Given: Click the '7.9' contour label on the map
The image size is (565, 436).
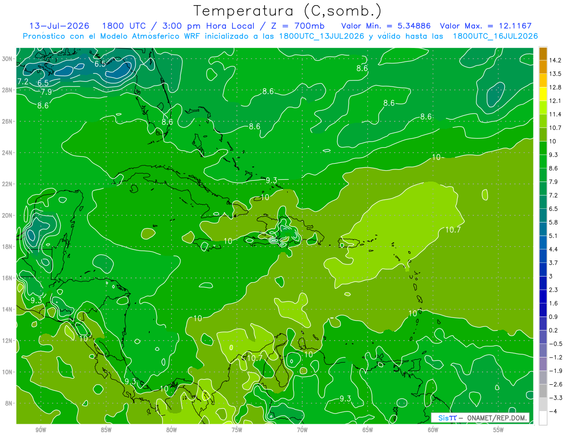Looking at the screenshot, I should 46,92.
